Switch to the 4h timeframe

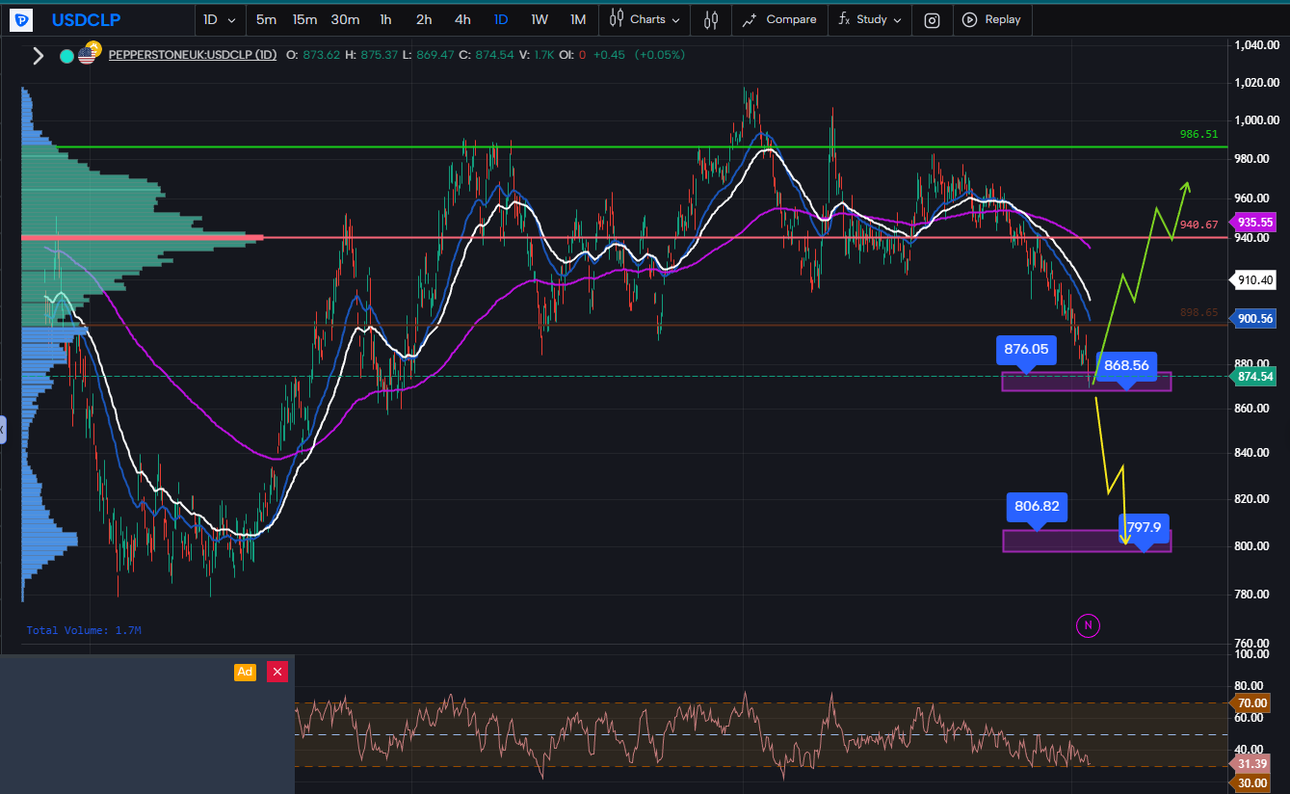462,19
